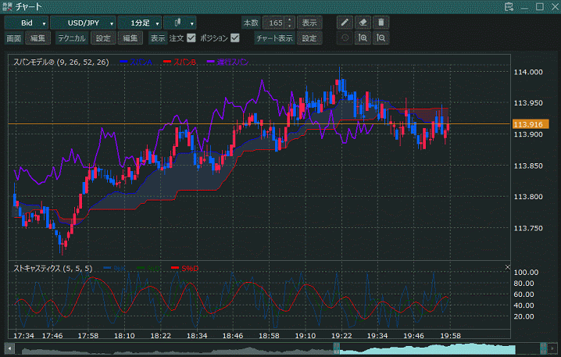Viewport: 561px width, 357px height.
Task: Open the USD/JPY currency pair dropdown
Action: tap(84, 23)
